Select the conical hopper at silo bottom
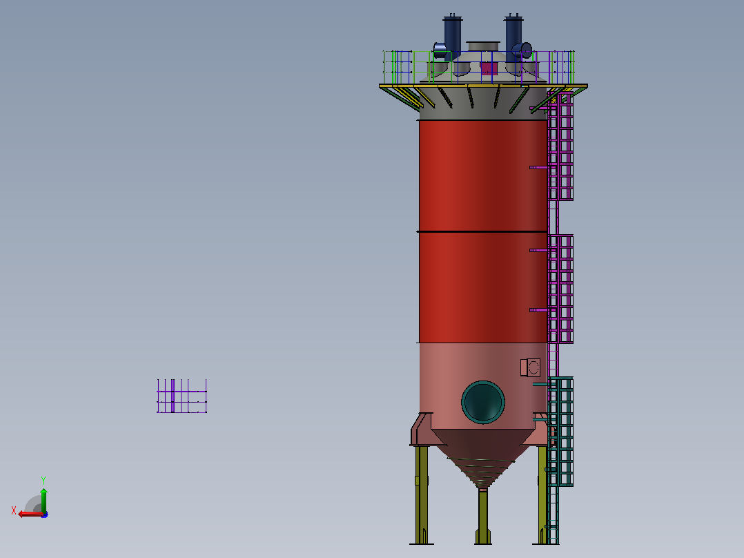 482,459
